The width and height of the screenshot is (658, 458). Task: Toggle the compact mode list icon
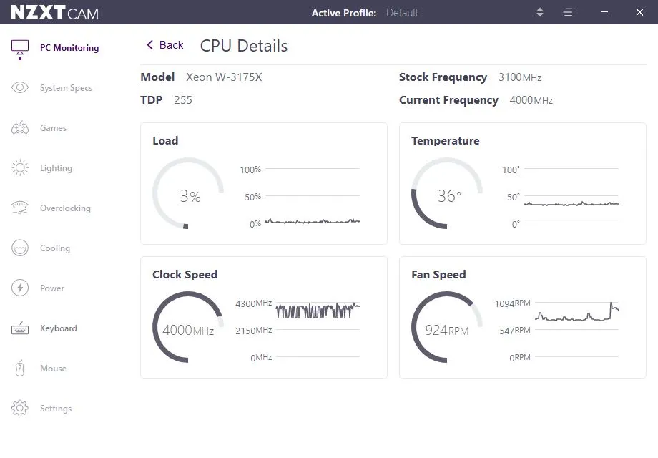point(569,13)
